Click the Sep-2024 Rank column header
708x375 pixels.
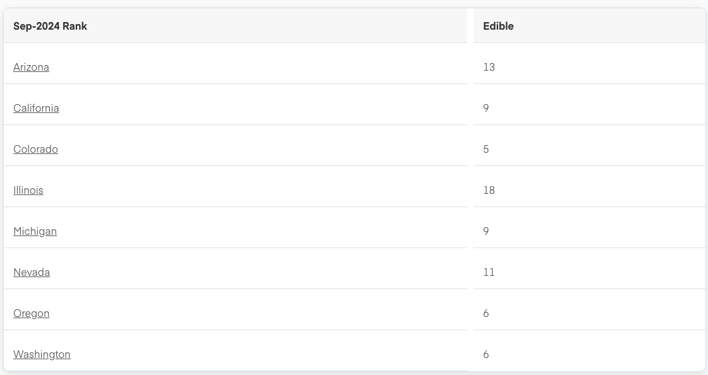pos(50,26)
